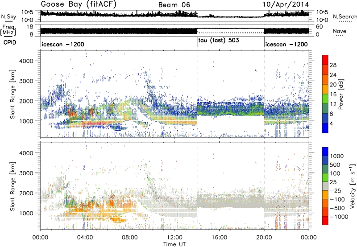Click the '08:00' time axis label
The width and height of the screenshot is (357, 247).
129,238
